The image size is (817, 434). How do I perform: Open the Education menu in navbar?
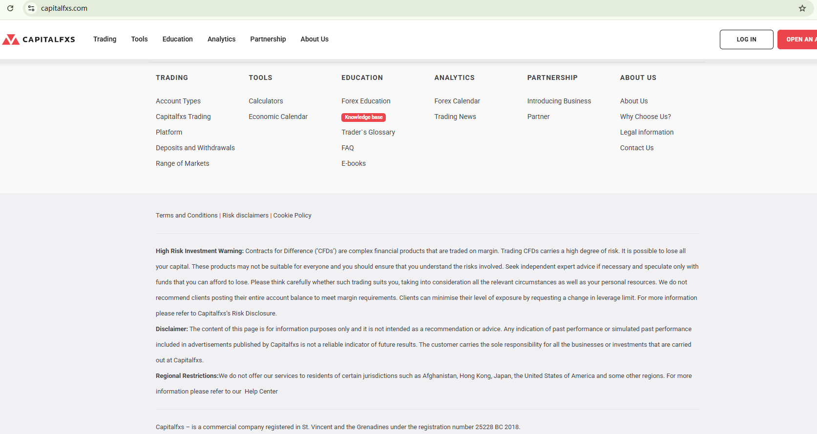(177, 39)
